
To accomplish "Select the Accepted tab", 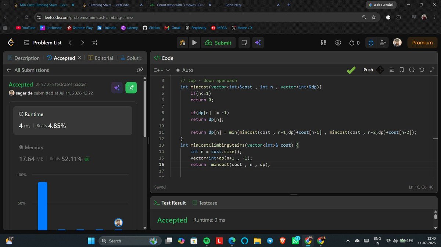I will click(x=61, y=58).
